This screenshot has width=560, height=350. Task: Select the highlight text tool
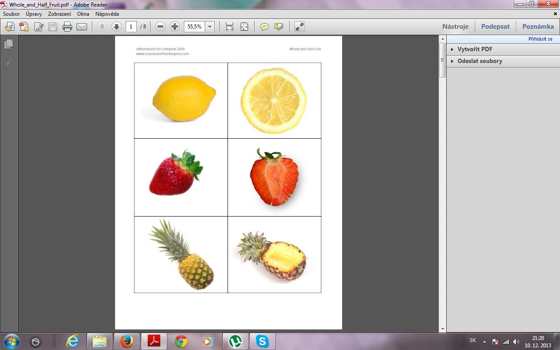[279, 27]
